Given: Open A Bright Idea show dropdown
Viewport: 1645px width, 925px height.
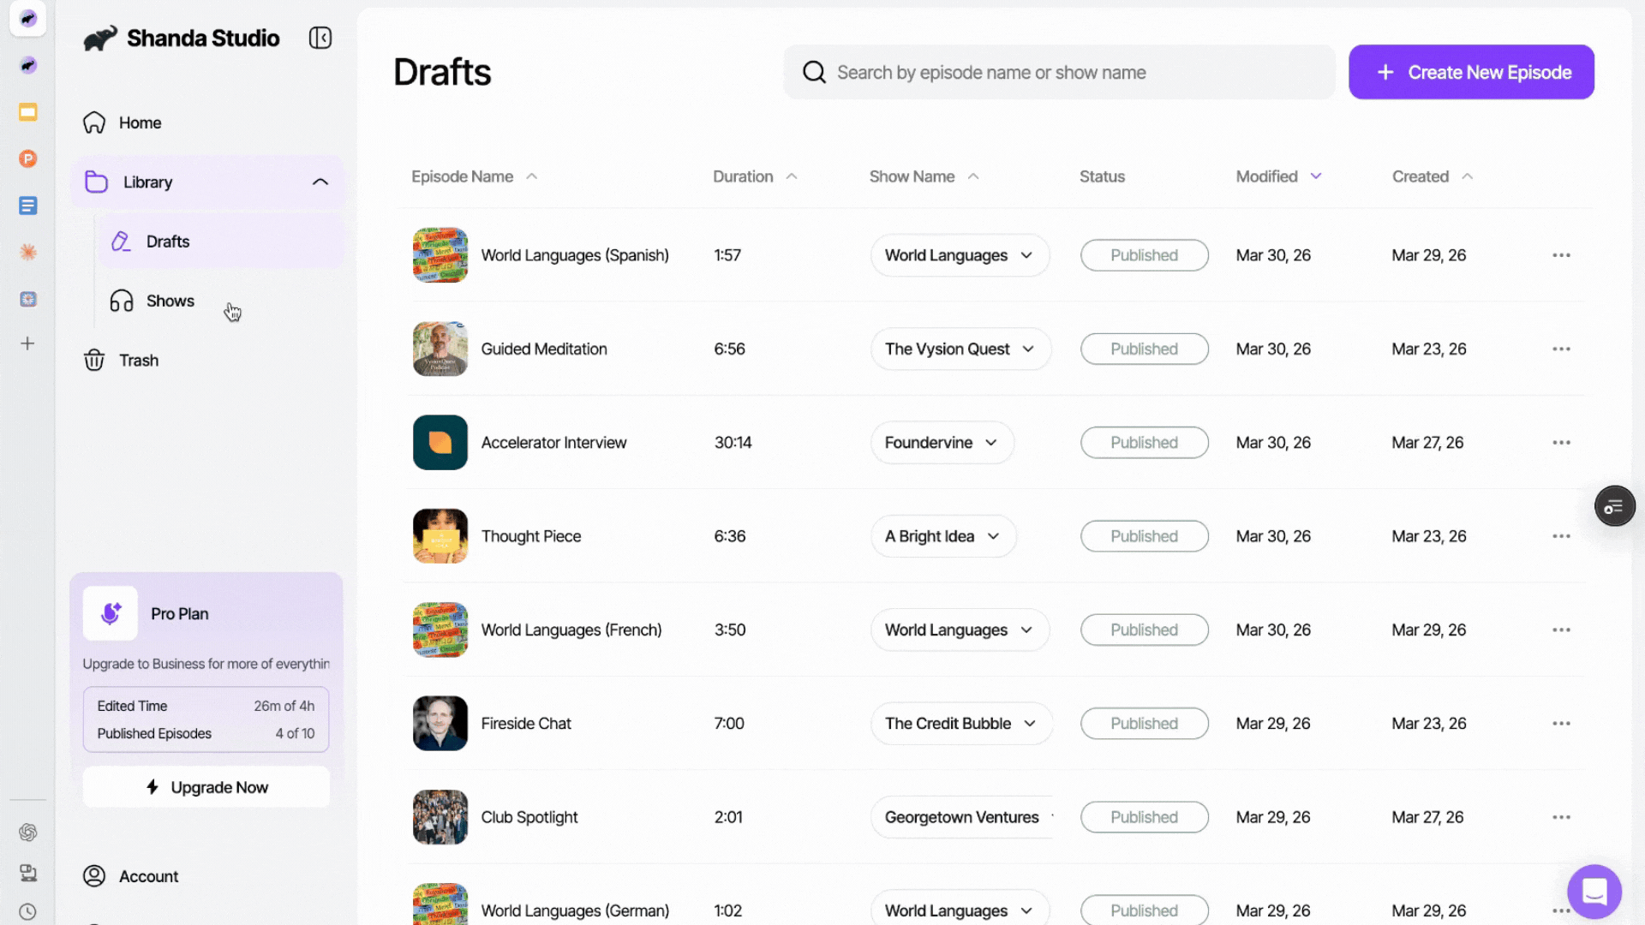Looking at the screenshot, I should pos(942,536).
